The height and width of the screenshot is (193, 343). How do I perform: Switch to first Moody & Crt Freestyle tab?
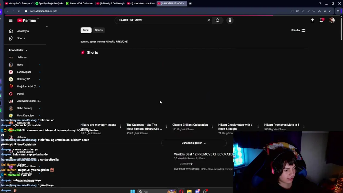coord(19,3)
